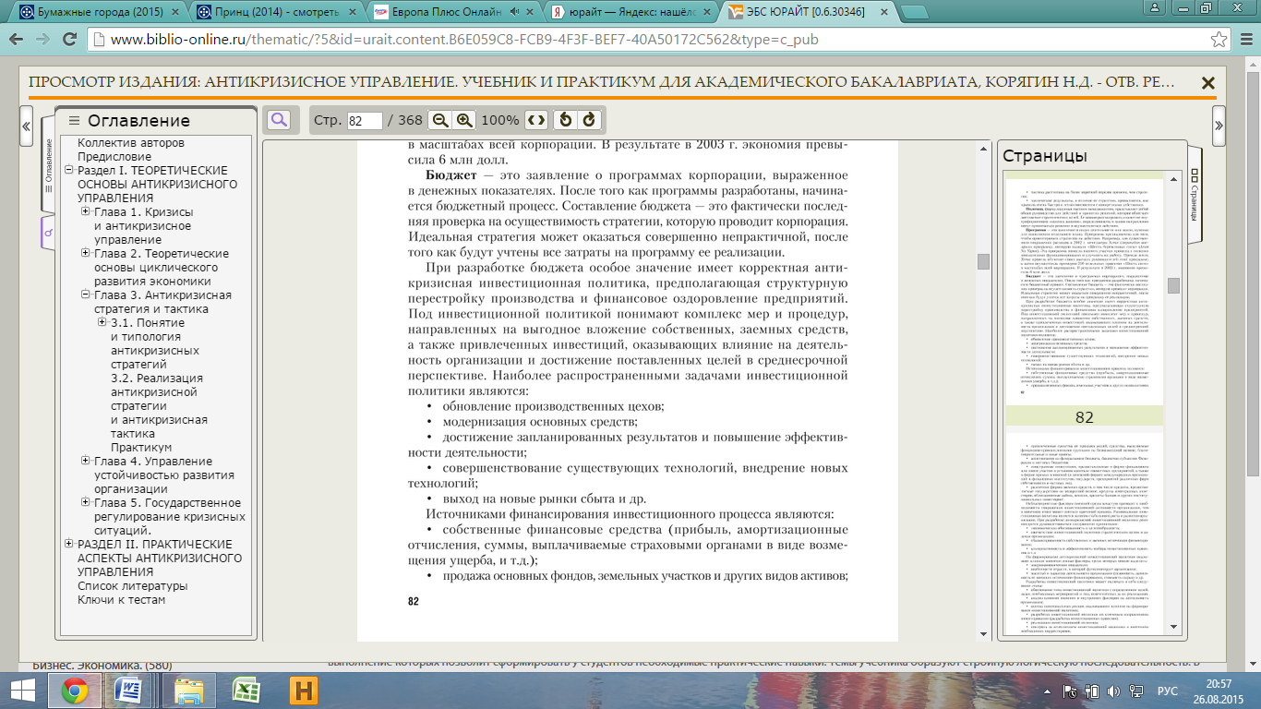Open Глава 1. Кризисы chapter link
1261x709 pixels.
click(144, 226)
